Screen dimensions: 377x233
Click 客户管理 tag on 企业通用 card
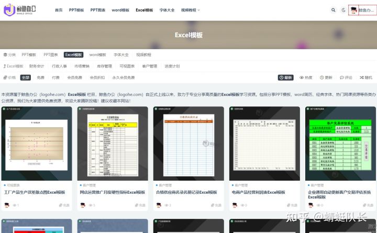317,185
